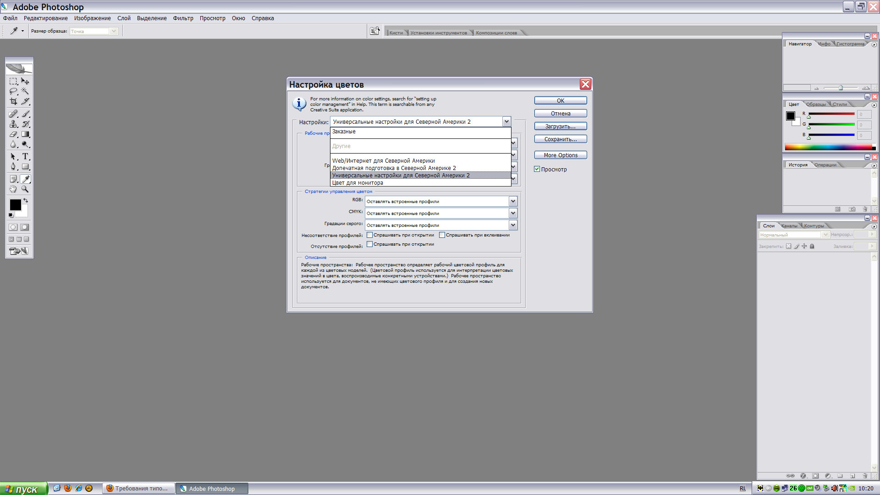Select the Eyedropper tool in toolbox
This screenshot has height=495, width=880.
(25, 179)
